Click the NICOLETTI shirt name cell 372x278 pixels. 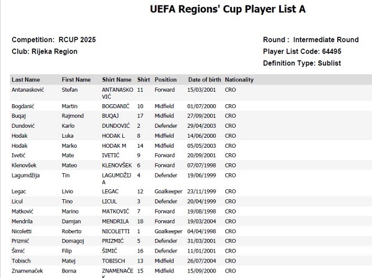(x=116, y=231)
